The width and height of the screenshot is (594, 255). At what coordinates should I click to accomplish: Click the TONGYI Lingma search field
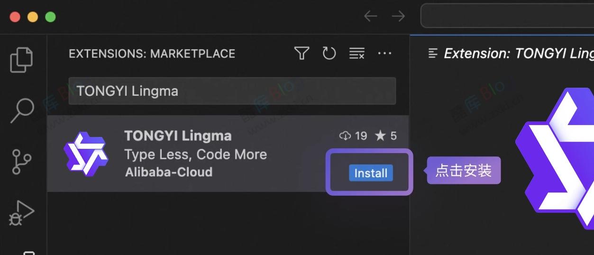click(232, 91)
